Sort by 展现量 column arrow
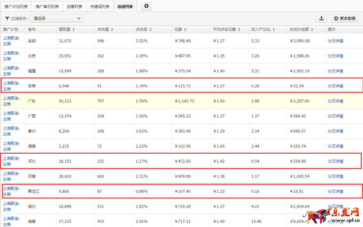Viewport: 363px width, 227px height. [x=73, y=29]
